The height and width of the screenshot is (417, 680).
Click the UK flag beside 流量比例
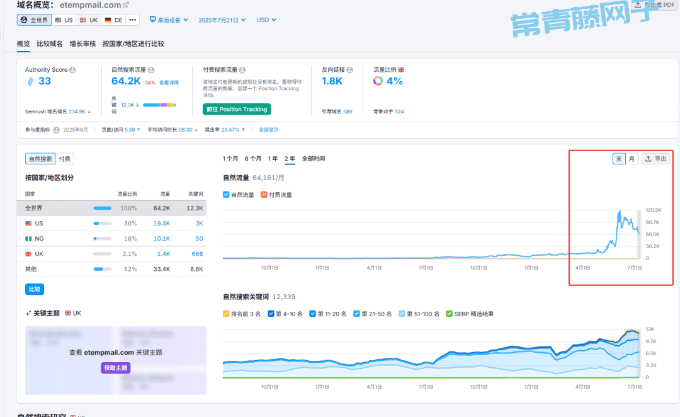coord(401,70)
